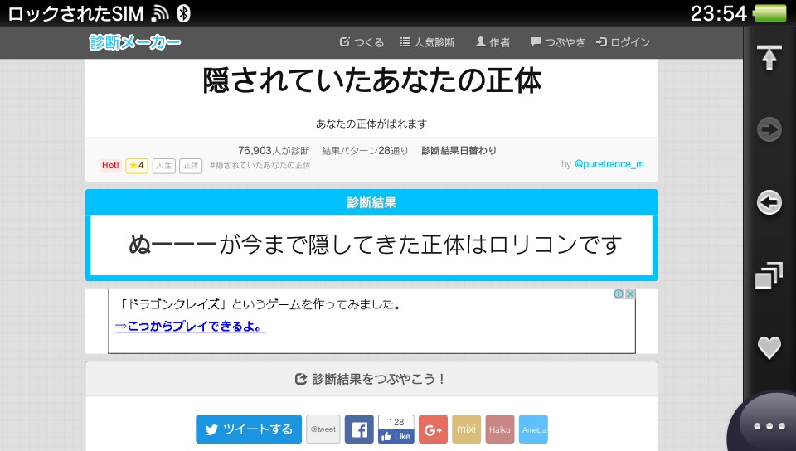The height and width of the screenshot is (451, 796).
Task: Click hashtag #隠されていたあなたの正体
Action: [x=260, y=165]
